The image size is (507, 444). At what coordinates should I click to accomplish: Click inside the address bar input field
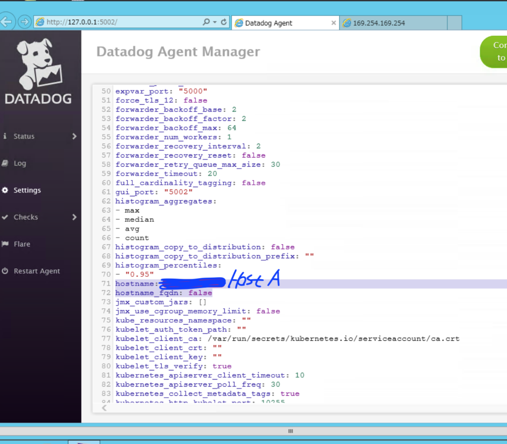coord(124,21)
